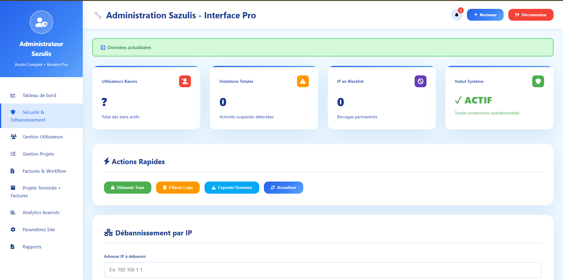Click the green system status shield icon
This screenshot has height=280, width=563.
click(x=538, y=81)
